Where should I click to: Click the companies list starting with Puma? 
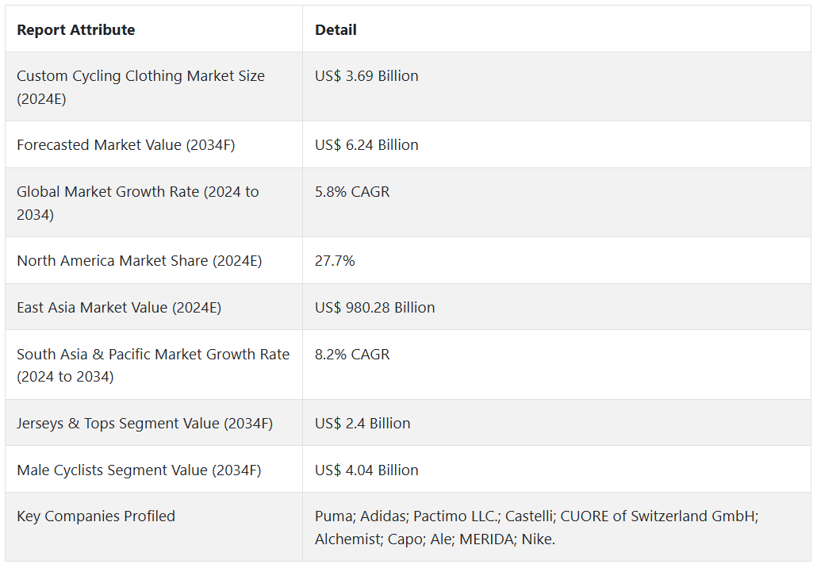click(x=536, y=528)
